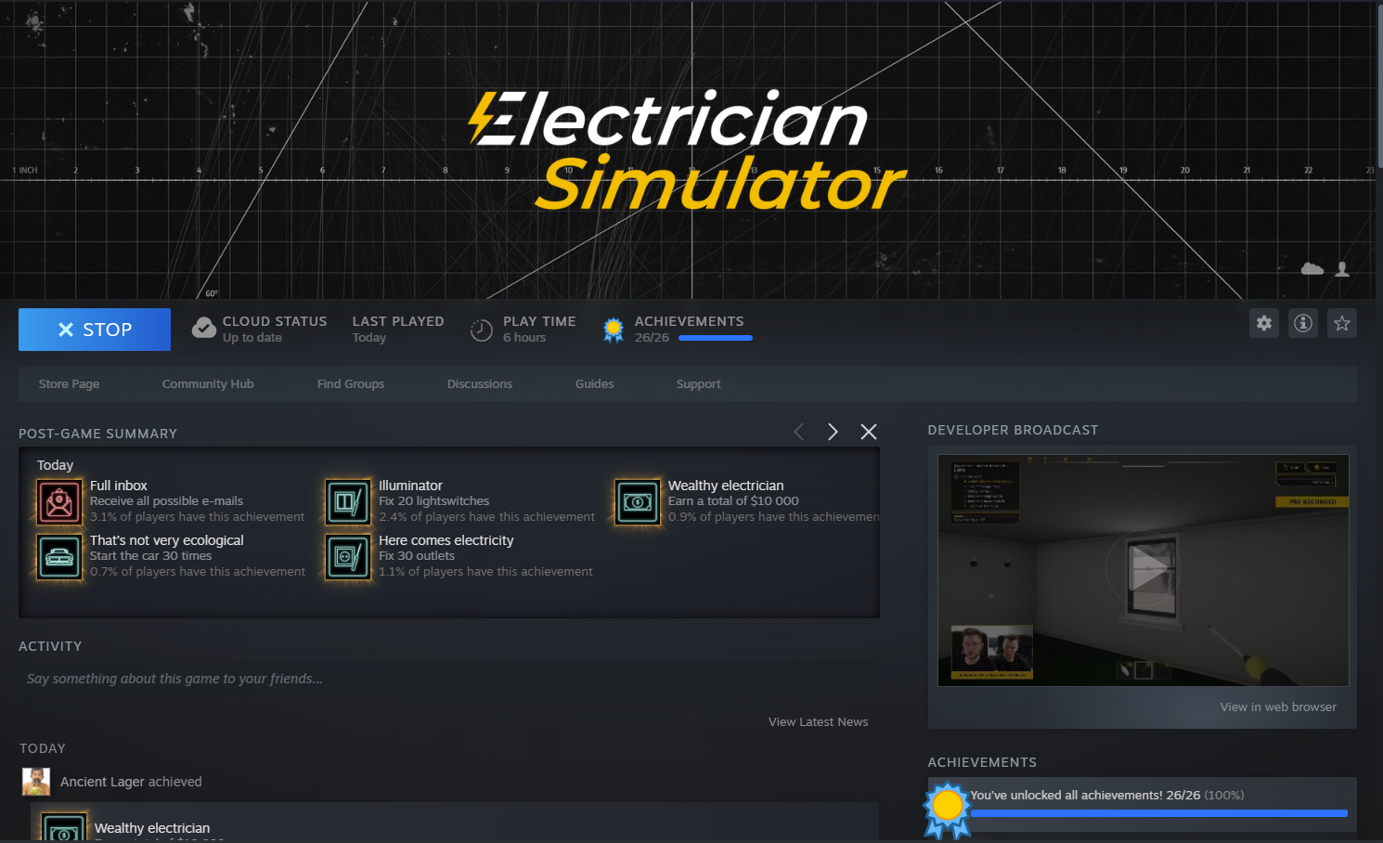Click the Wealthy electrician title in the Today feed
This screenshot has height=843, width=1383.
pyautogui.click(x=152, y=828)
